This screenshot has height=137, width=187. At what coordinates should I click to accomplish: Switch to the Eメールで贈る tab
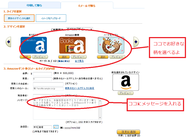[x=87, y=6]
